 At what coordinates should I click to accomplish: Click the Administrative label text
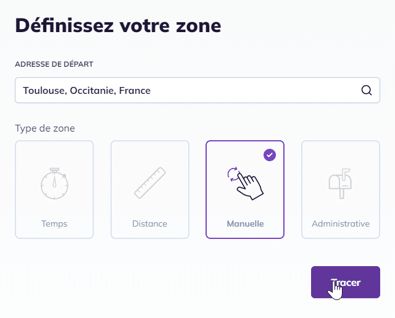coord(341,224)
